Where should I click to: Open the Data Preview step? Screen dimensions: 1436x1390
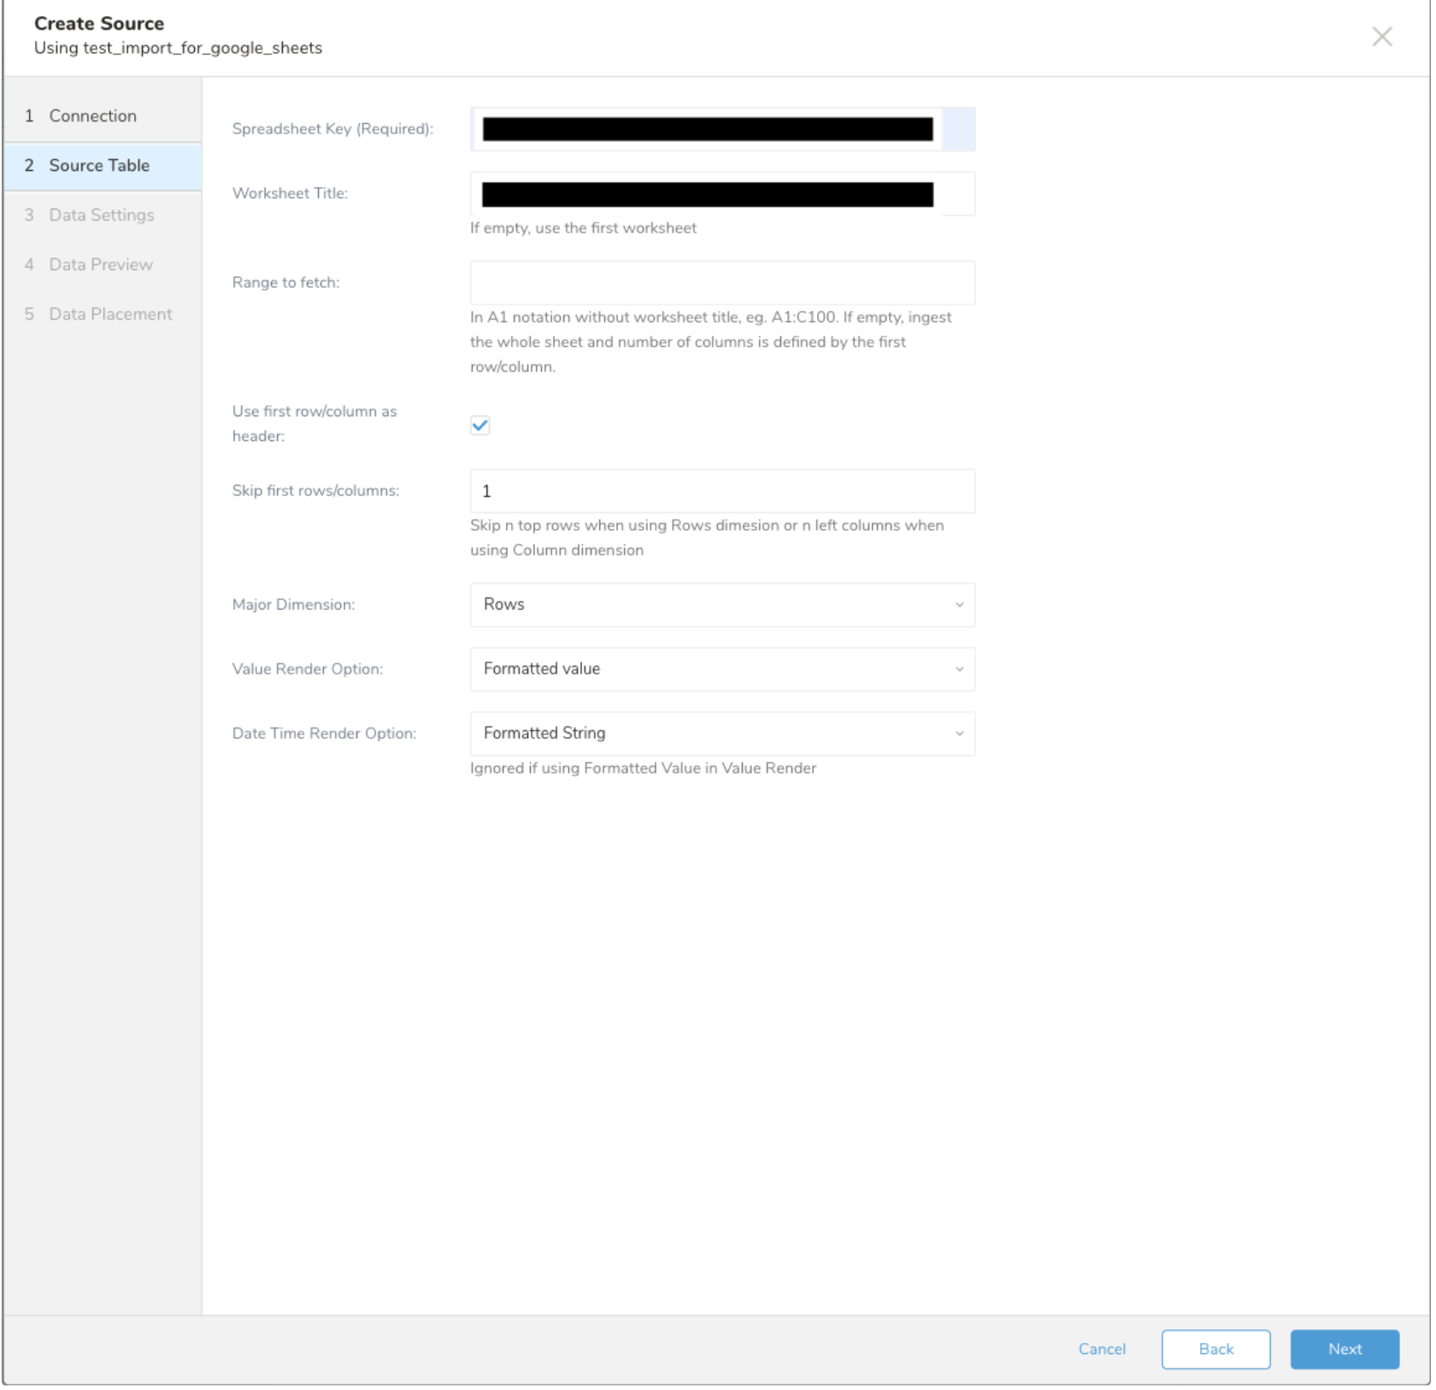point(101,265)
